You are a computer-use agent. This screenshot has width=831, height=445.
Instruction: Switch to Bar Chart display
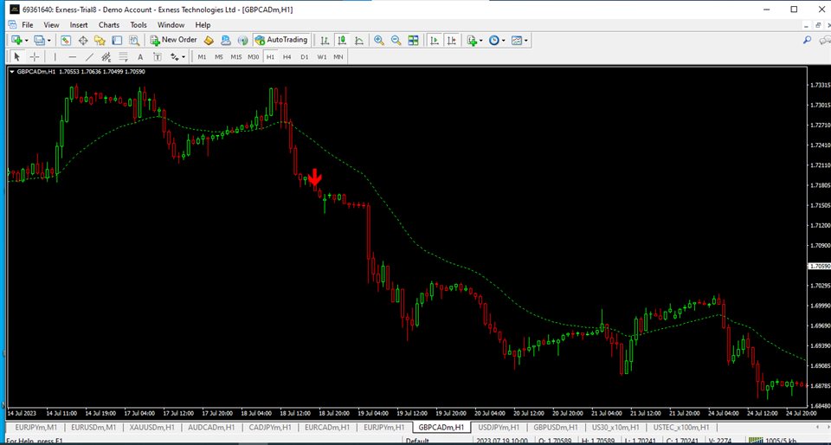(325, 41)
